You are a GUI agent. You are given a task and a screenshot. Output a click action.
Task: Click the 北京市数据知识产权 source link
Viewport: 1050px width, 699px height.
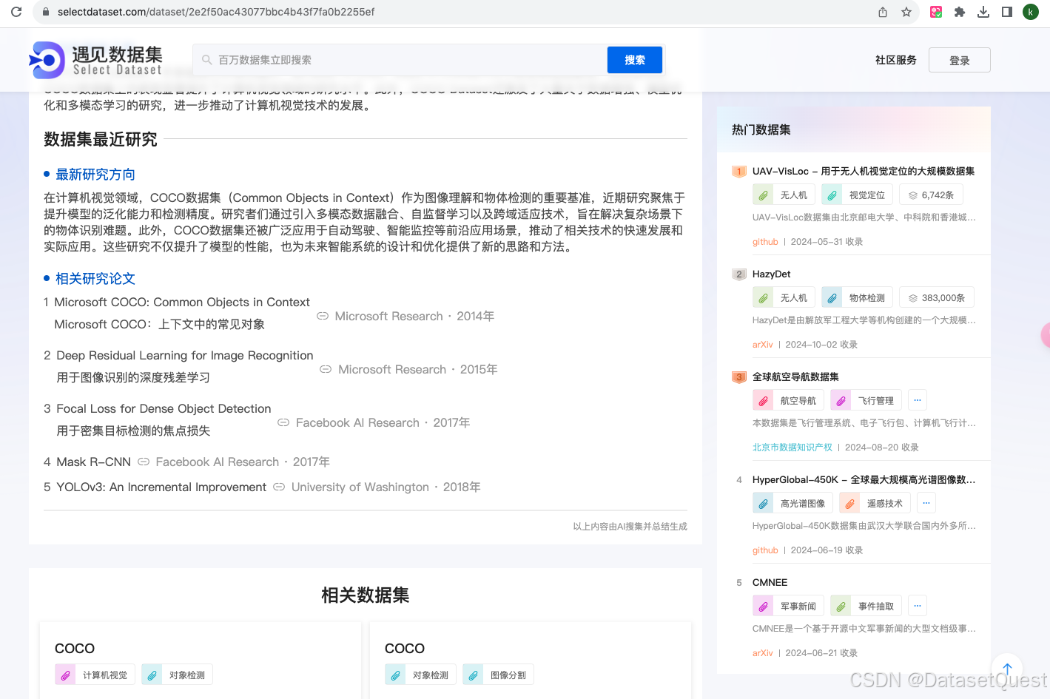pyautogui.click(x=792, y=448)
